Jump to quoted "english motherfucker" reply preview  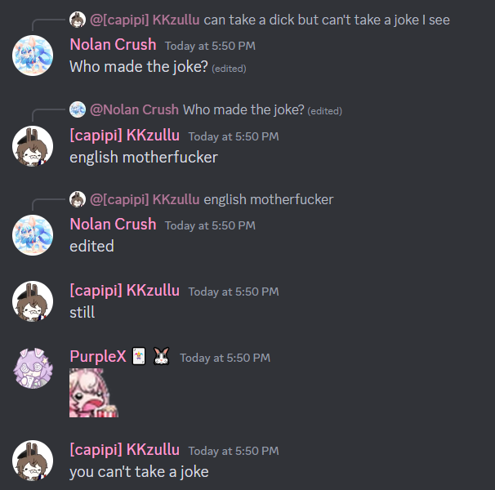(269, 199)
